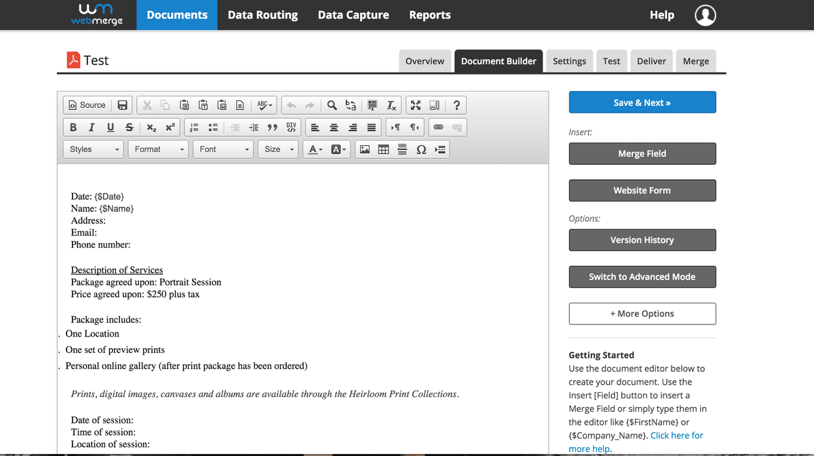Screen dimensions: 814x456
Task: Toggle Subscript formatting
Action: (151, 127)
